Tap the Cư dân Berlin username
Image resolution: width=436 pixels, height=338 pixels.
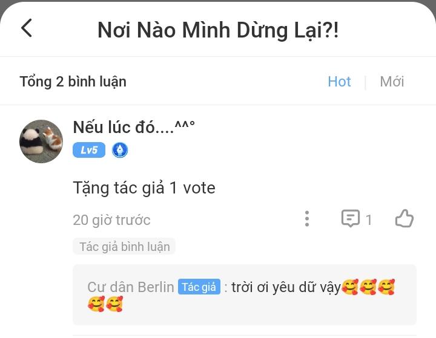coord(130,287)
